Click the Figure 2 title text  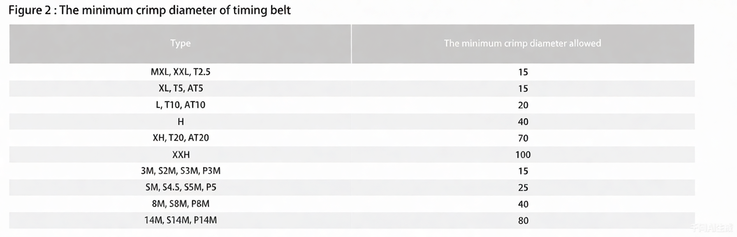pyautogui.click(x=150, y=10)
